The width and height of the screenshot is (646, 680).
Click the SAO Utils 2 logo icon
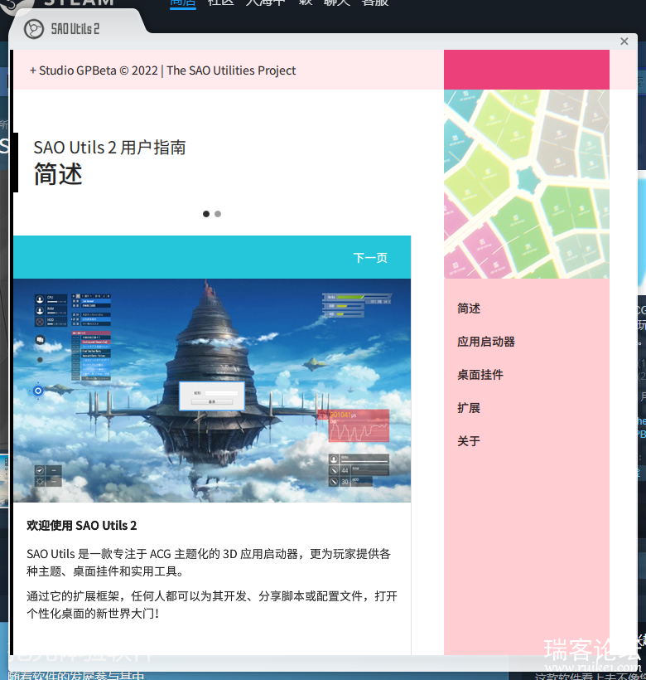[x=34, y=29]
